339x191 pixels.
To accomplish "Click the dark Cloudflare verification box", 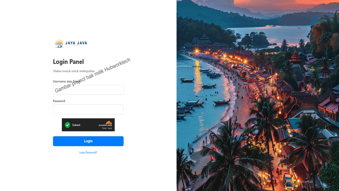I will [x=88, y=125].
